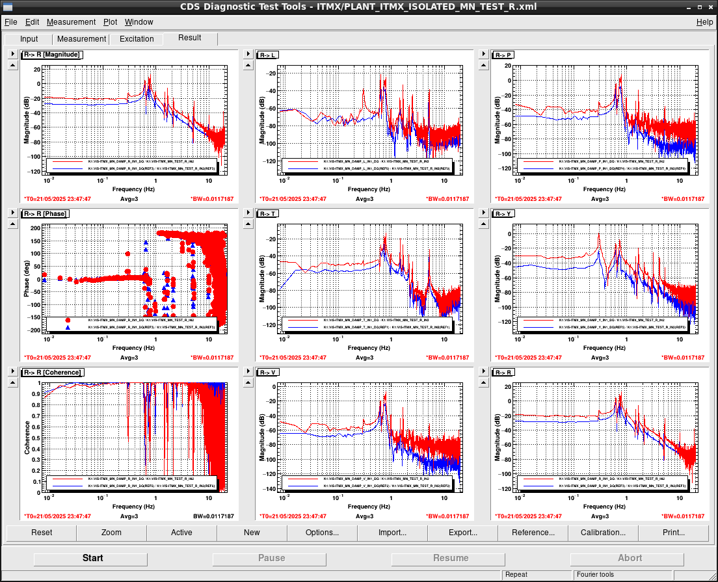Open the Plot menu
This screenshot has width=718, height=582.
pos(110,22)
